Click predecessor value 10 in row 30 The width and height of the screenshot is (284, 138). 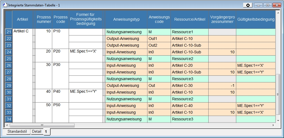pyautogui.click(x=222, y=92)
